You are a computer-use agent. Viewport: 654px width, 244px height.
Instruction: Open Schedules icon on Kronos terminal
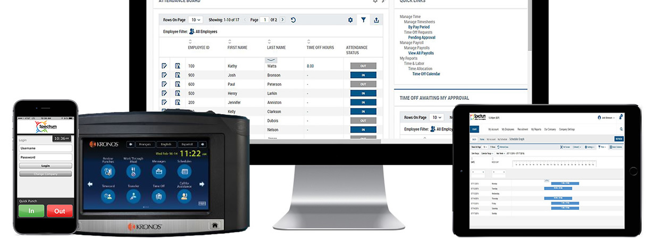tap(184, 171)
